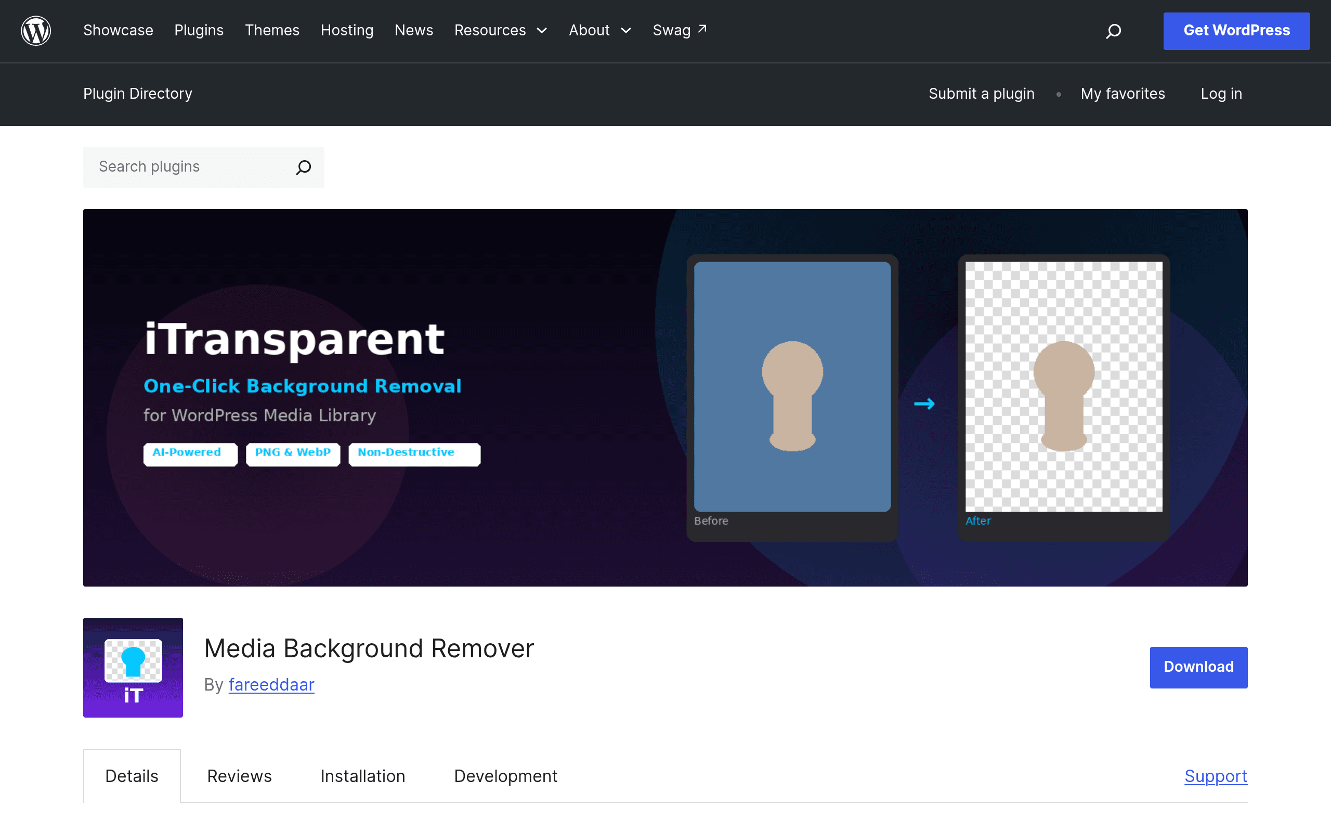Select the Details tab

(x=132, y=776)
